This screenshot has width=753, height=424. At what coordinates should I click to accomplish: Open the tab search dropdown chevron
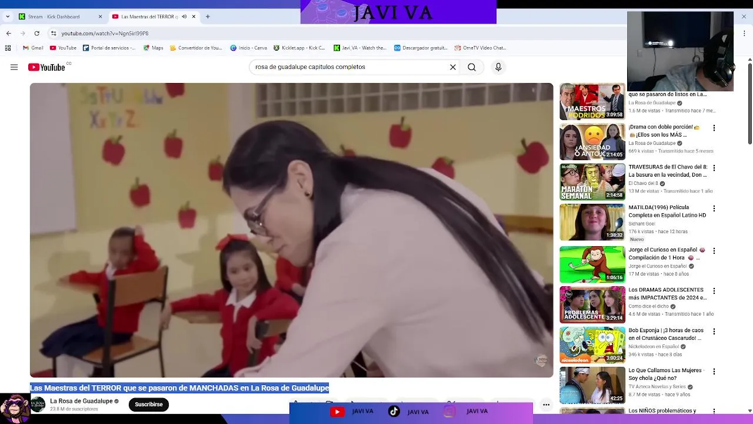coord(8,16)
